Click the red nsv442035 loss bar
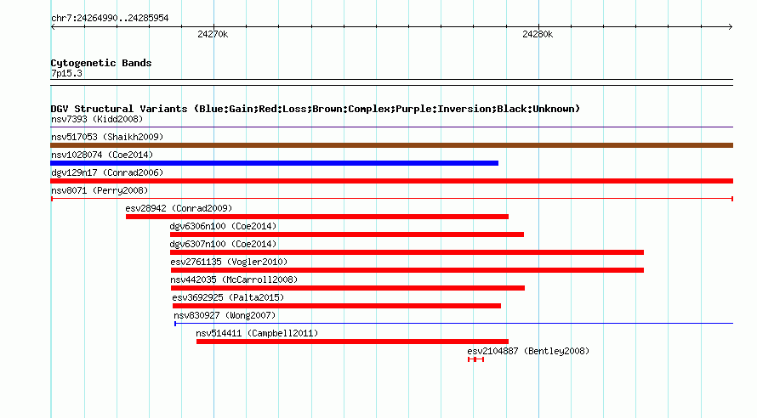Viewport: 757px width, 418px height. (x=348, y=288)
